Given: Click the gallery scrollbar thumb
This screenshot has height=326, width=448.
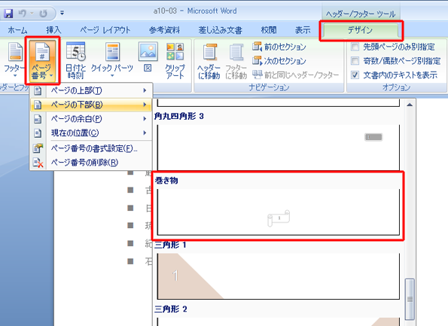Looking at the screenshot, I should [410, 300].
